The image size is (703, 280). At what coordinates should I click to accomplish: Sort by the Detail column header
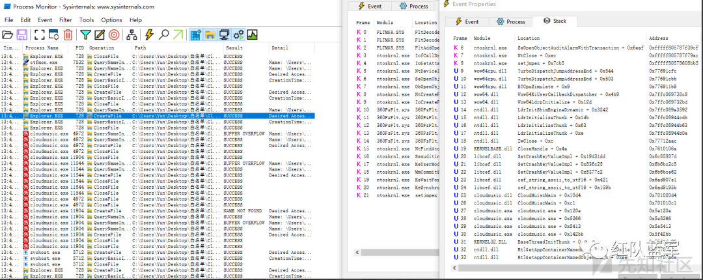pyautogui.click(x=292, y=48)
